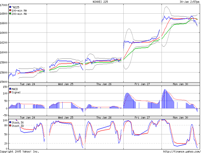Image resolution: width=201 pixels, height=153 pixels.
Task: Click 'Thu Jan 26' label under price chart
Action: 104,84
